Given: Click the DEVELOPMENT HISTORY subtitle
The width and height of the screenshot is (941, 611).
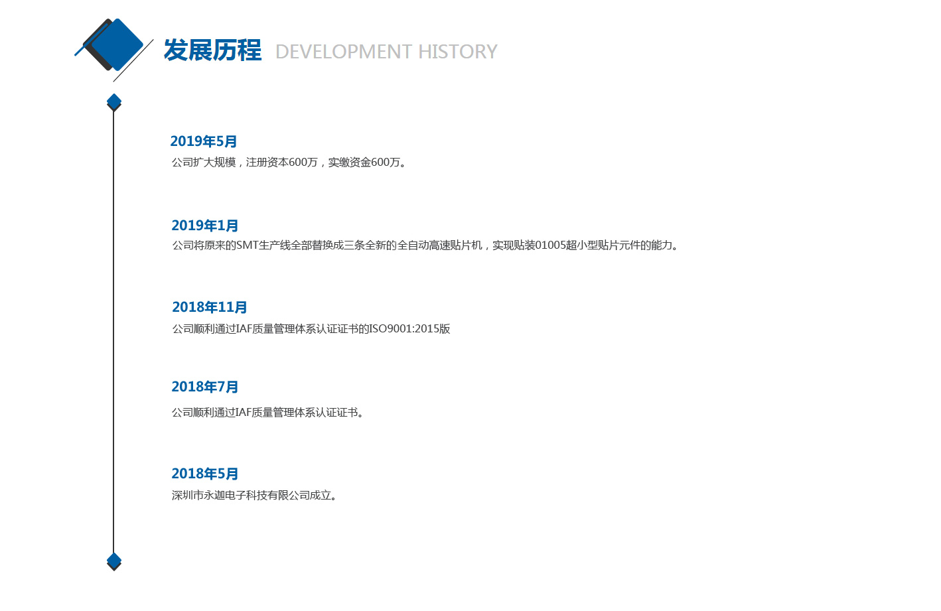Looking at the screenshot, I should pyautogui.click(x=386, y=52).
